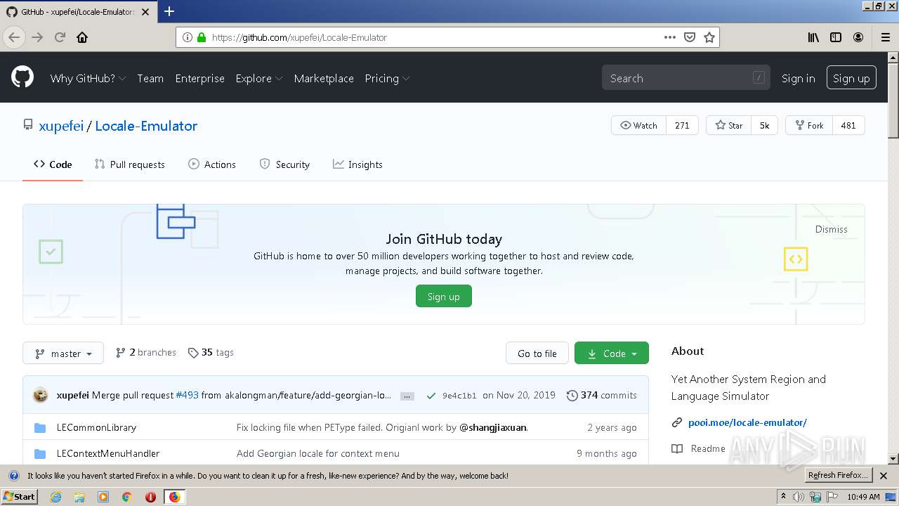Open xupefei owner link

[x=61, y=126]
